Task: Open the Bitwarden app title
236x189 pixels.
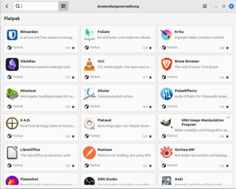Action: pyautogui.click(x=29, y=32)
